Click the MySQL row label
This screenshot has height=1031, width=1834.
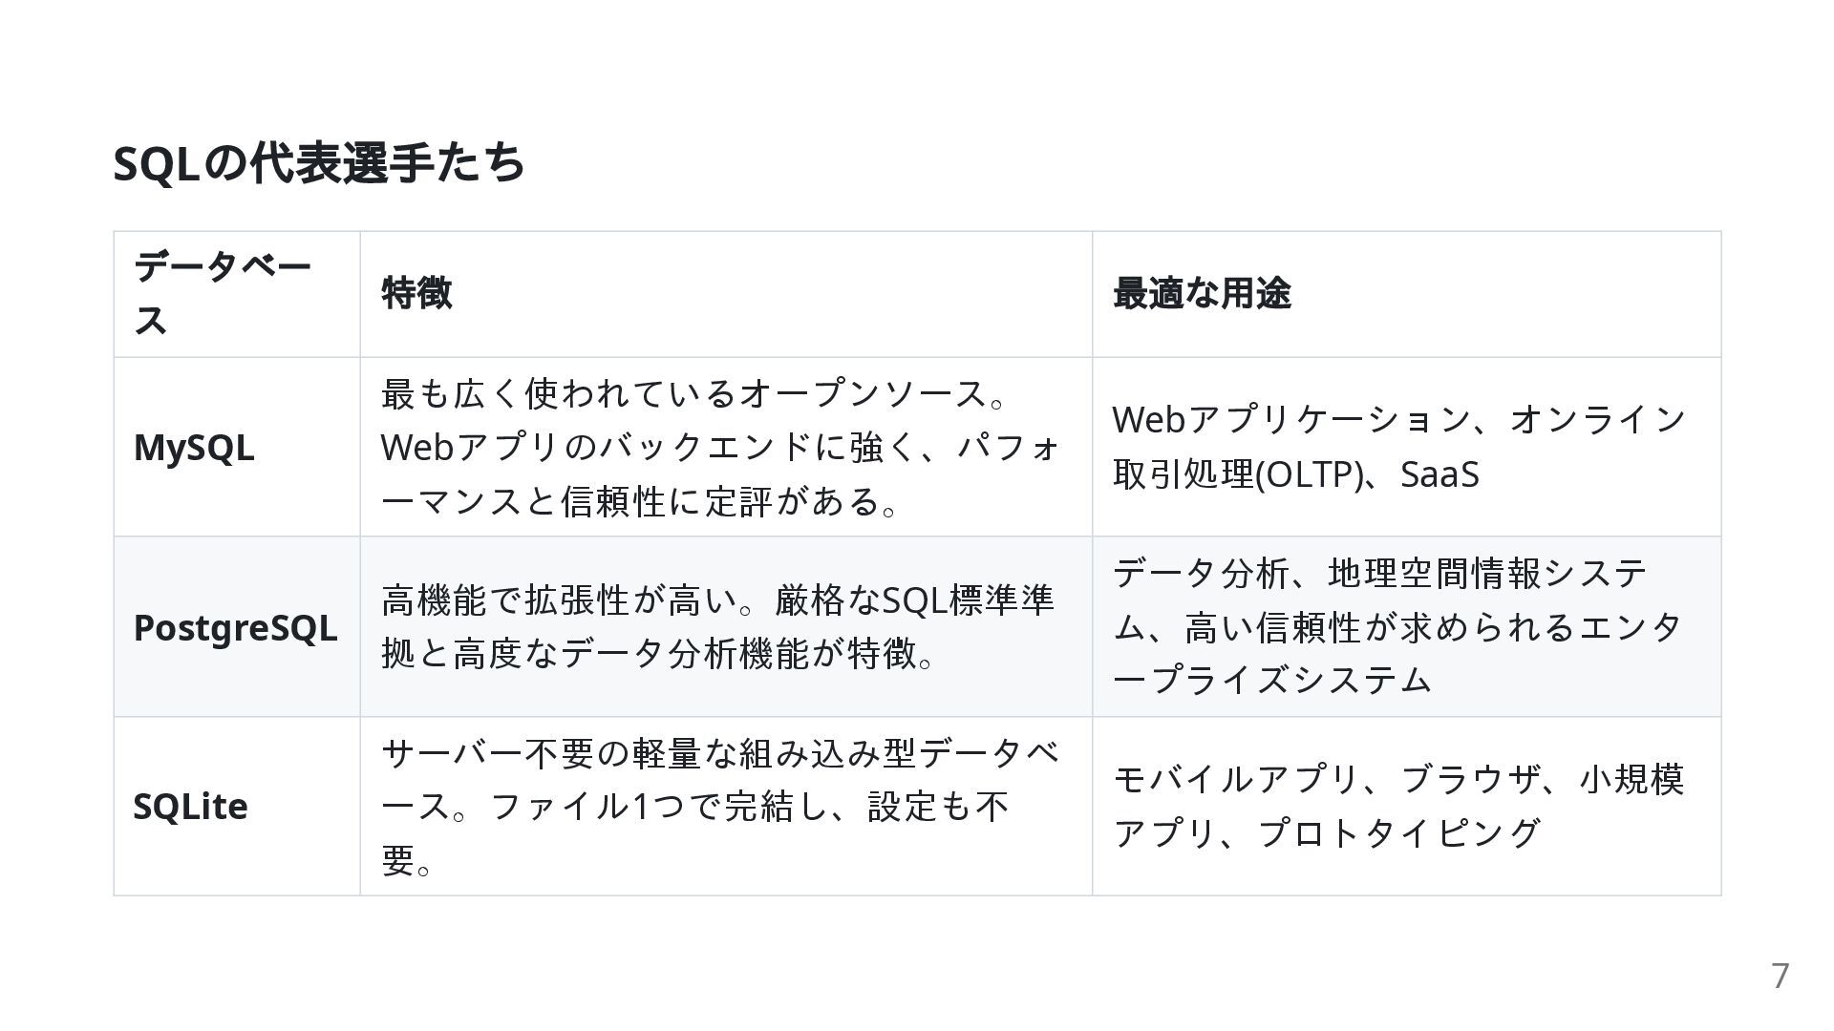point(194,448)
